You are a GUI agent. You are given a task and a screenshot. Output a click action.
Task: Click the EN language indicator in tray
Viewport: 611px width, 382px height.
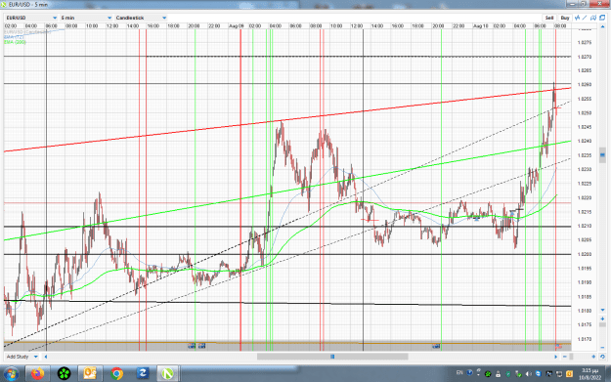pos(459,373)
